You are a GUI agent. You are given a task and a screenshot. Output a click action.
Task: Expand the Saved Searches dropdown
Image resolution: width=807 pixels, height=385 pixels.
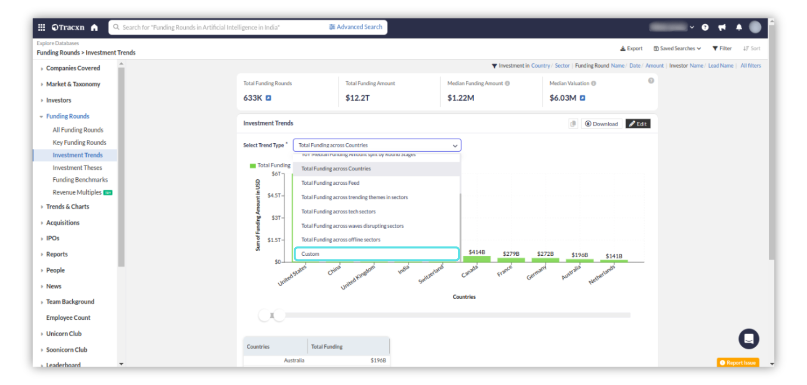pyautogui.click(x=677, y=49)
